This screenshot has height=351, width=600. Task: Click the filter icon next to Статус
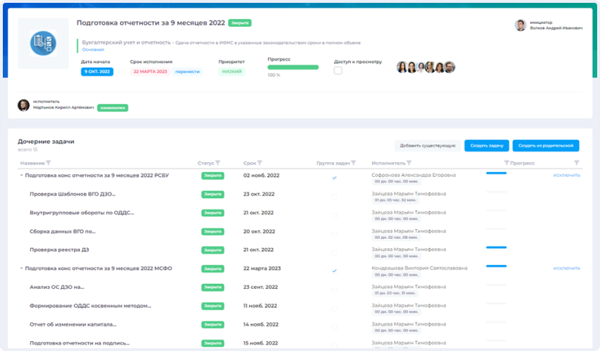[218, 163]
